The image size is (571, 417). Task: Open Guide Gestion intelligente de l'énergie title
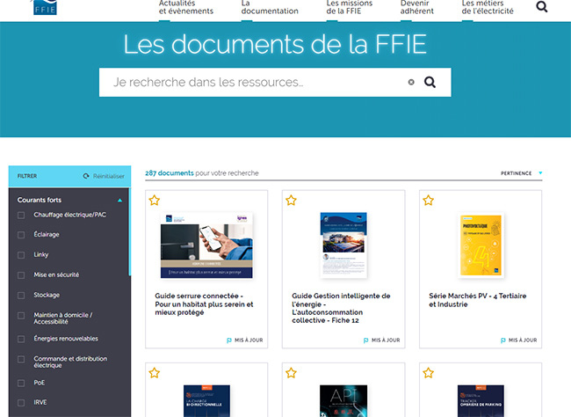pyautogui.click(x=341, y=308)
